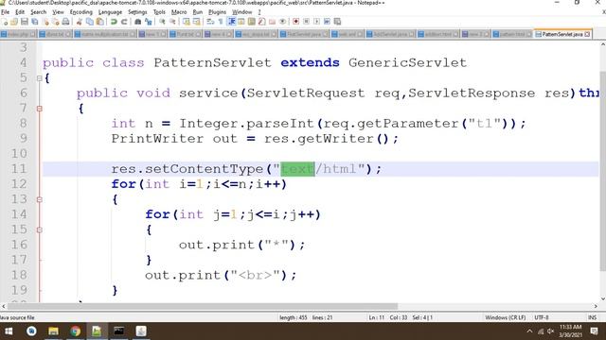Switch to the first document tab

[x=18, y=34]
